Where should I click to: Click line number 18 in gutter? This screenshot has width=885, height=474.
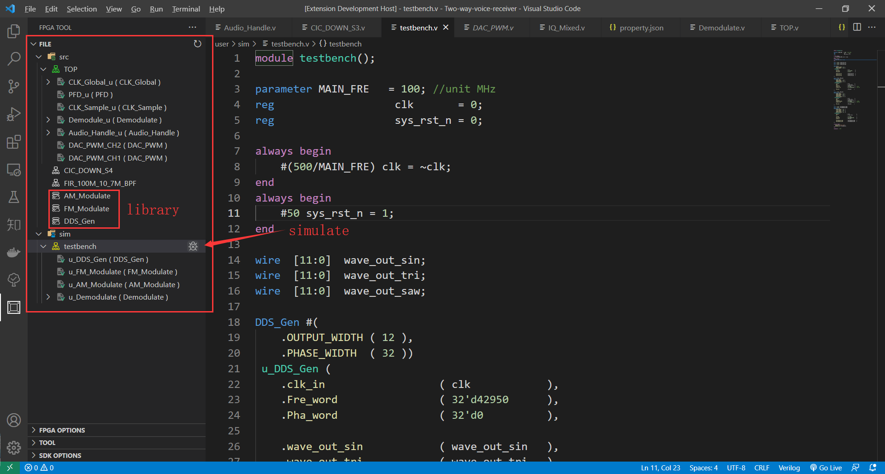(x=234, y=322)
